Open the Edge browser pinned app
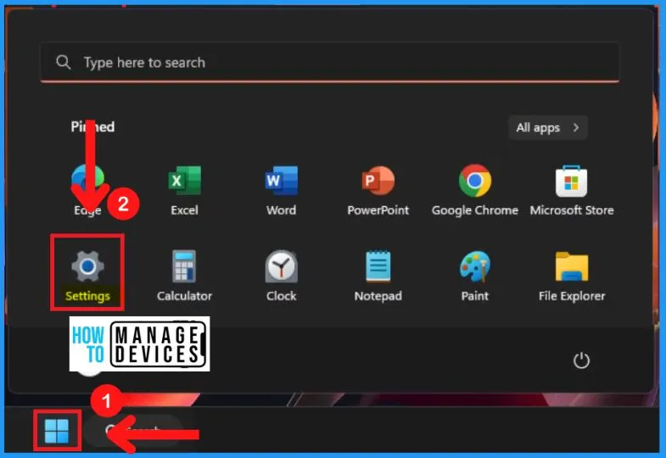 click(x=87, y=190)
